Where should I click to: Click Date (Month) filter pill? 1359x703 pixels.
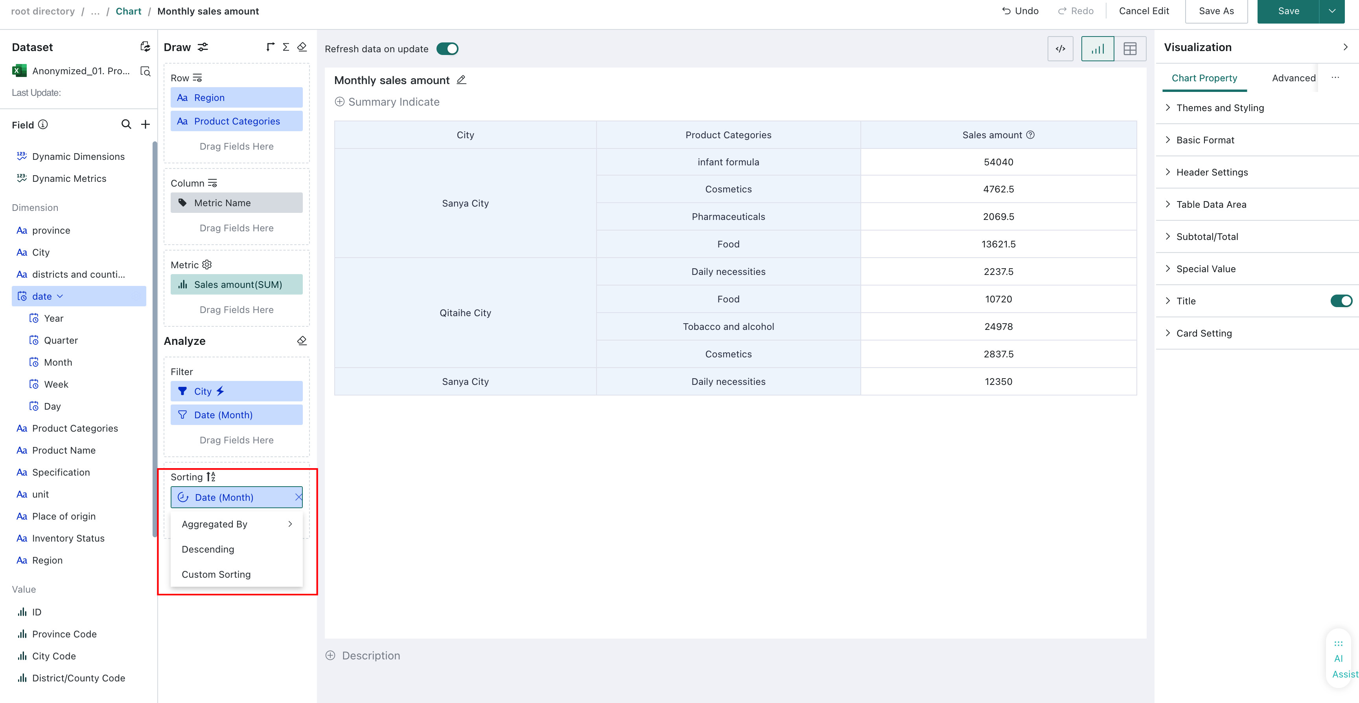[236, 415]
